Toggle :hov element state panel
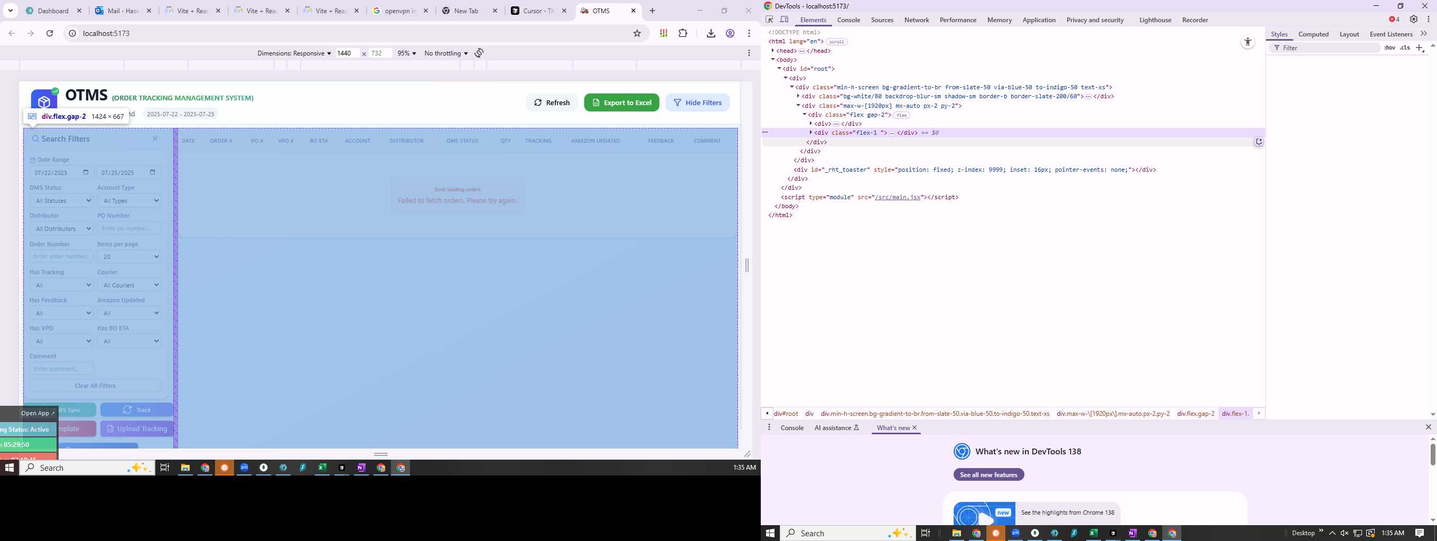The image size is (1437, 541). [x=1389, y=48]
